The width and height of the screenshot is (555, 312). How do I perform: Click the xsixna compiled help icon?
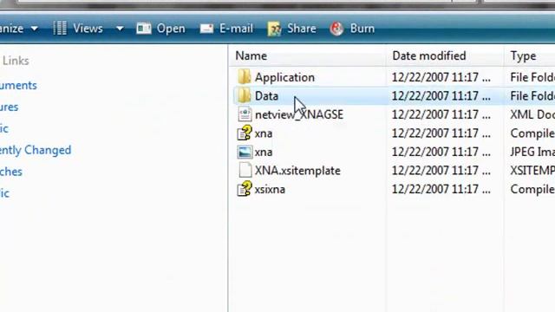click(245, 189)
